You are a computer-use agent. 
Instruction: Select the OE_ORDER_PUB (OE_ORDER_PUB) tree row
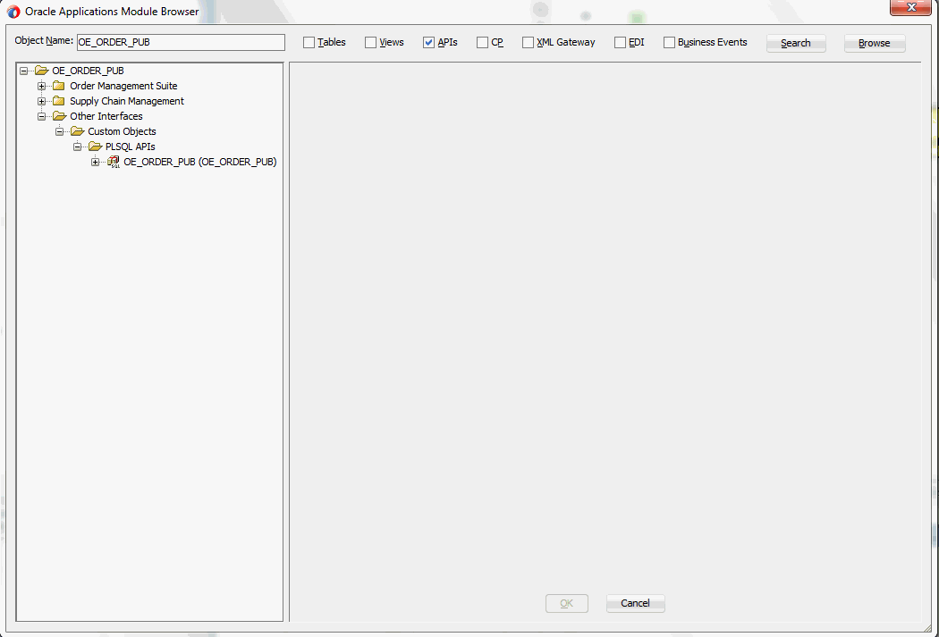coord(200,162)
